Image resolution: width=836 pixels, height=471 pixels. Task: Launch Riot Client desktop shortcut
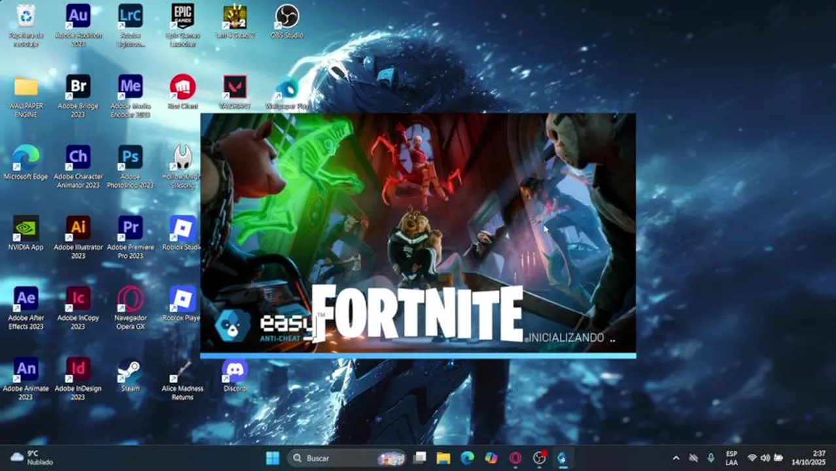click(x=183, y=92)
